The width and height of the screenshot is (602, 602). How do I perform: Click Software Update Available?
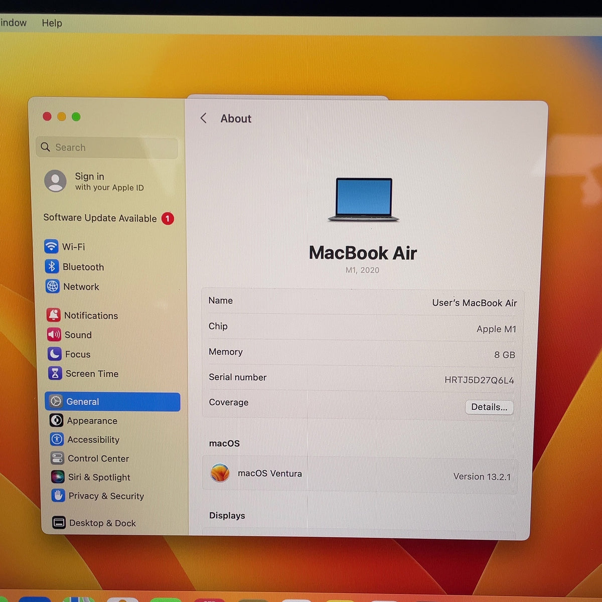click(x=100, y=218)
